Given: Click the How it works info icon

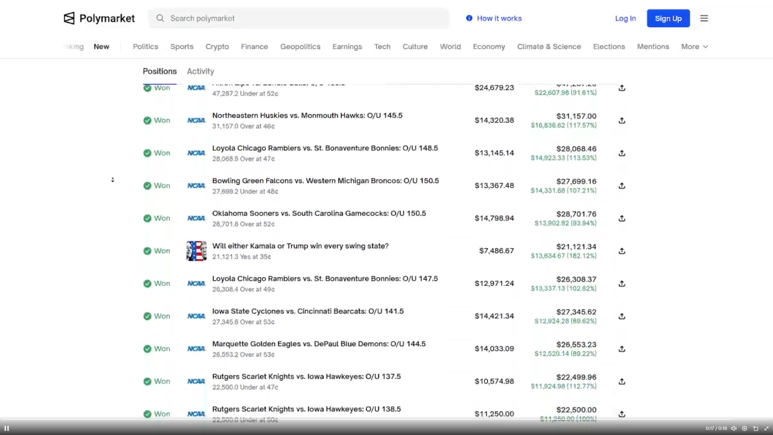Looking at the screenshot, I should [x=469, y=18].
